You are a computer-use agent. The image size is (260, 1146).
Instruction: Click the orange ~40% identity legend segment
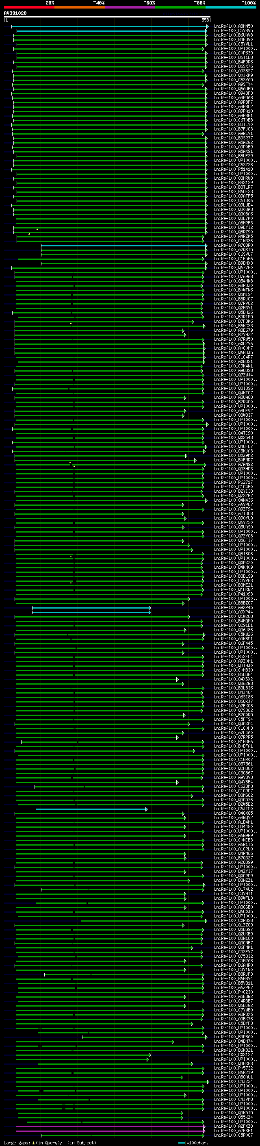point(80,7)
